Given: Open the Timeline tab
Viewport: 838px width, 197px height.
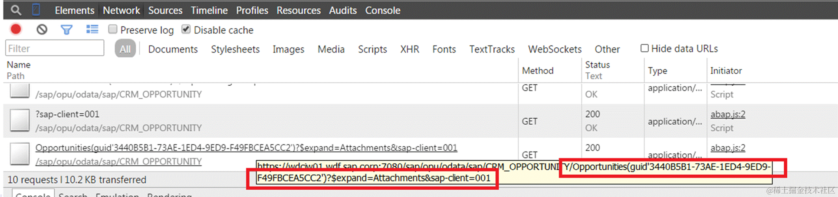Looking at the screenshot, I should pyautogui.click(x=209, y=10).
